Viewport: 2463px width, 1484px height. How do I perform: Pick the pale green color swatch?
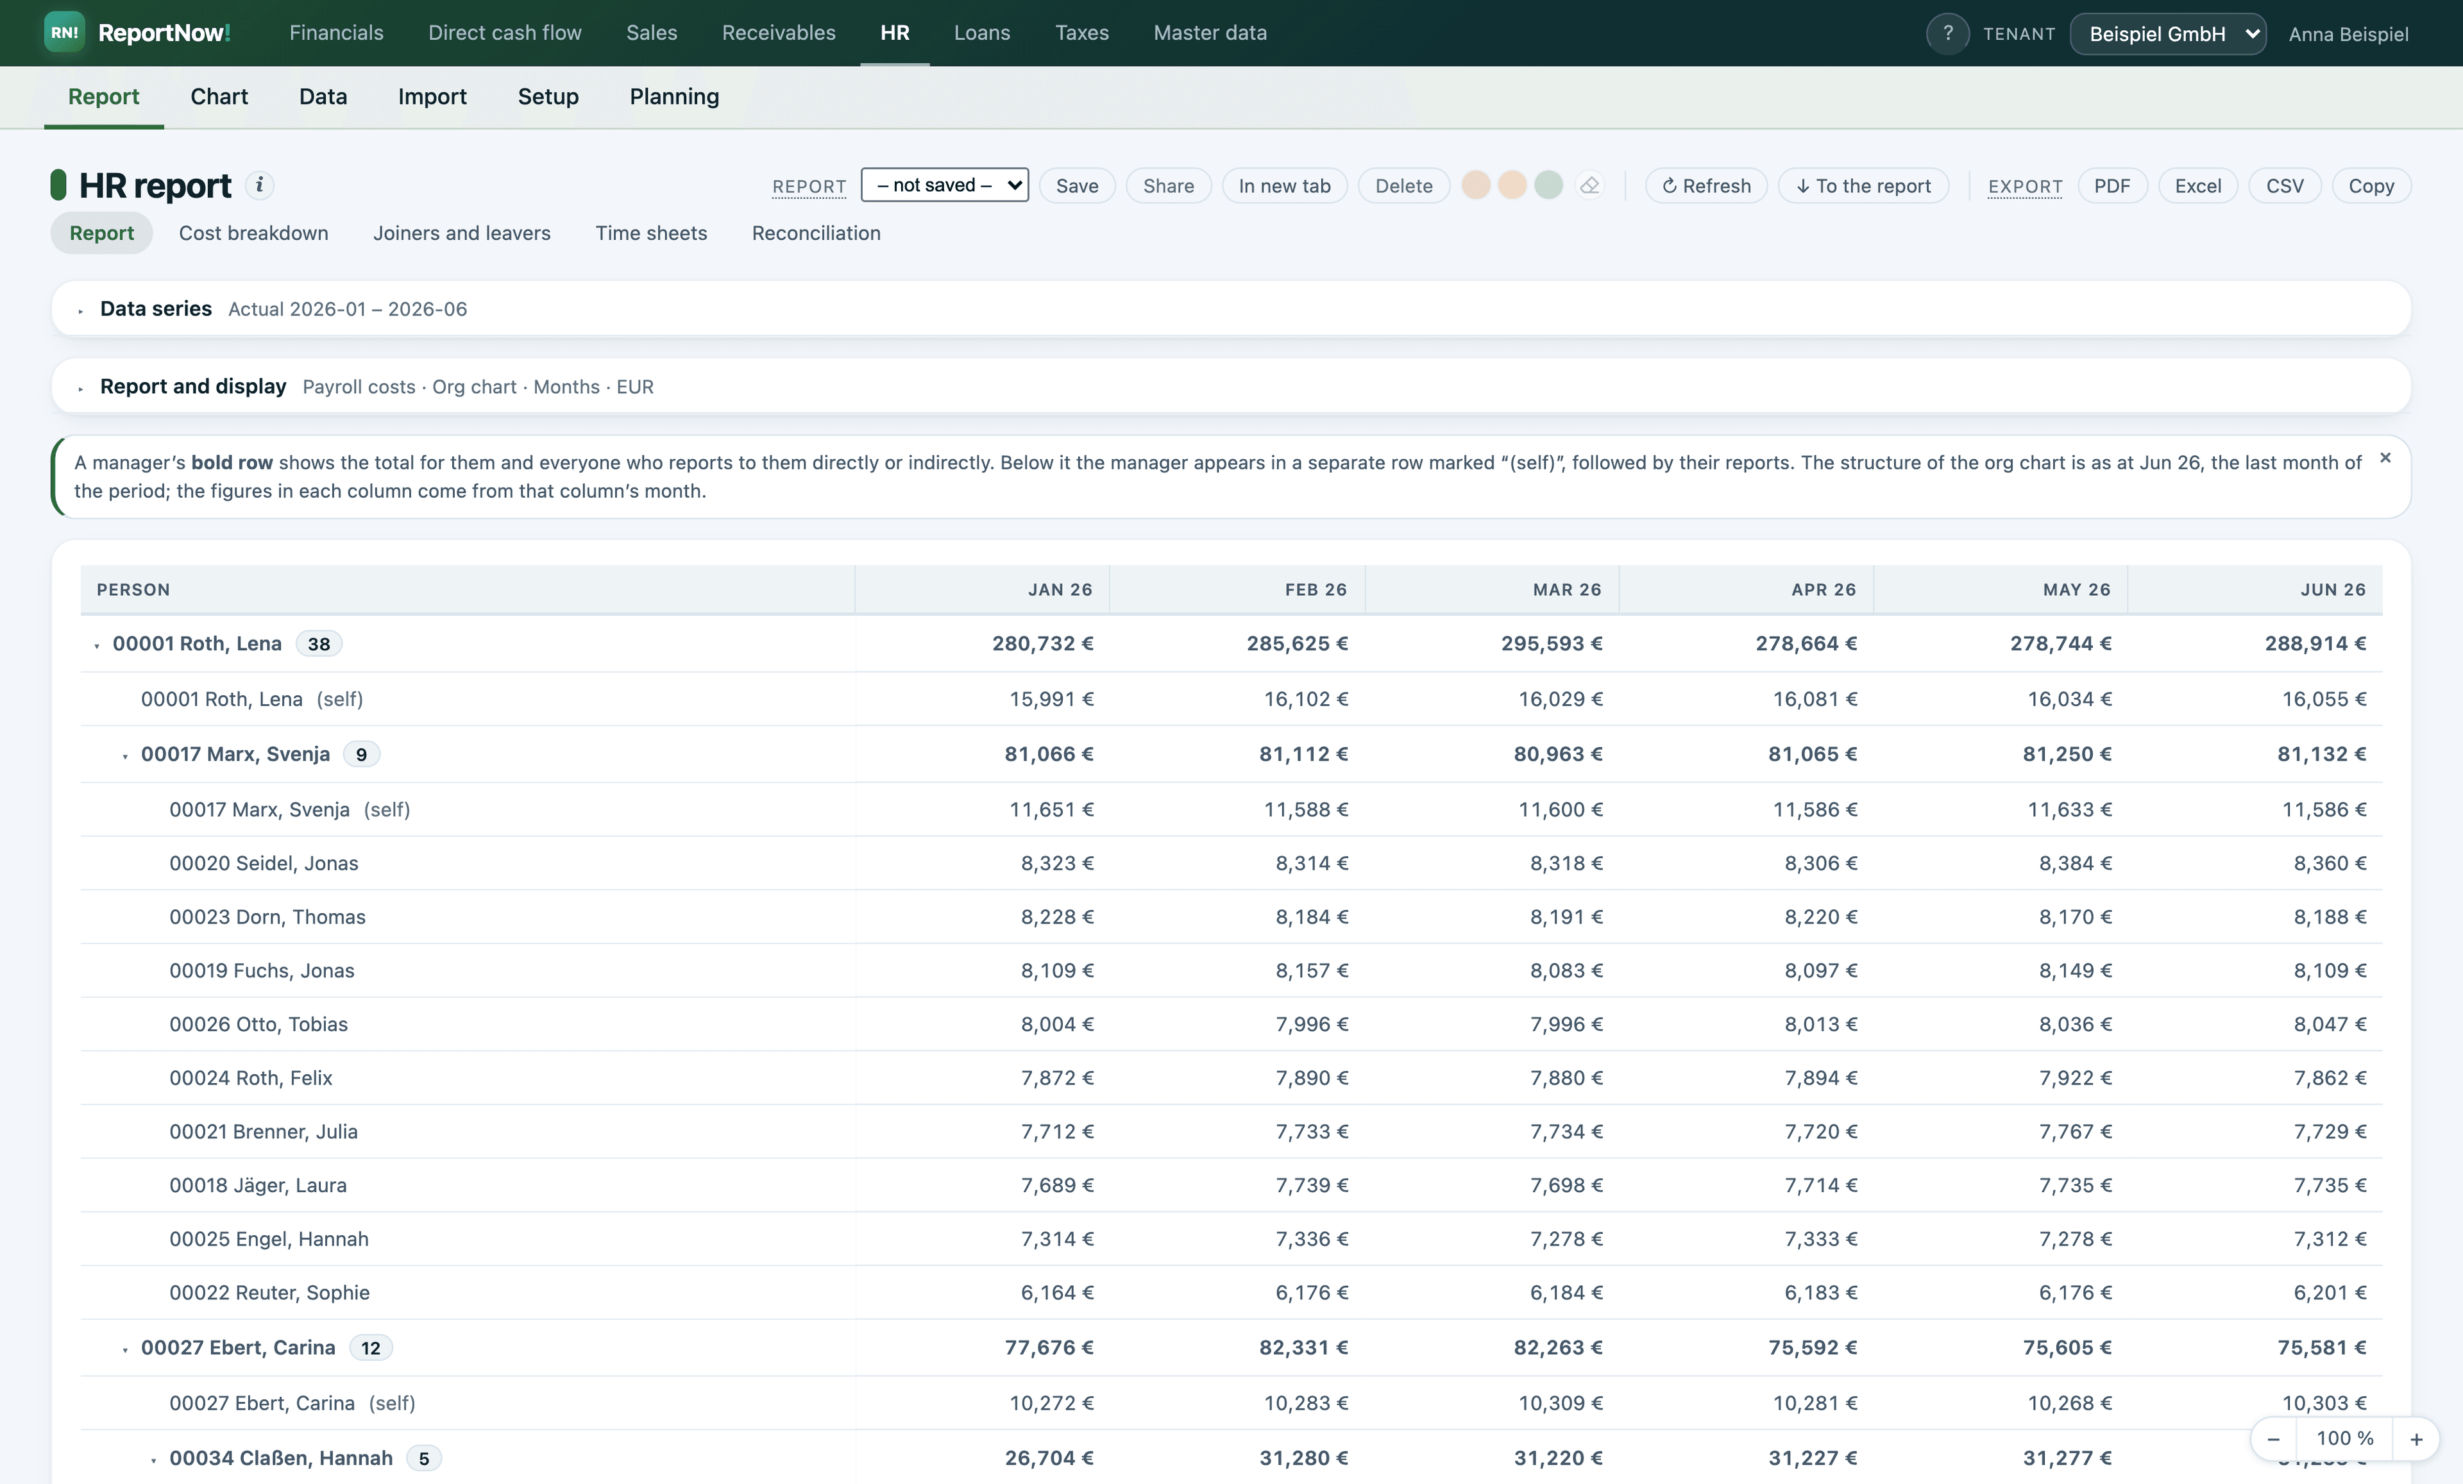pos(1548,185)
